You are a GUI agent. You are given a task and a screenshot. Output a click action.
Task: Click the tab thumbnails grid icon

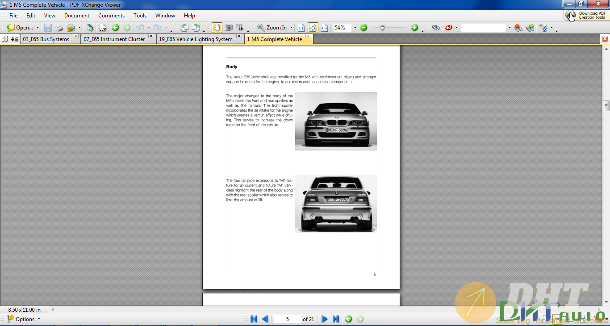(5, 39)
